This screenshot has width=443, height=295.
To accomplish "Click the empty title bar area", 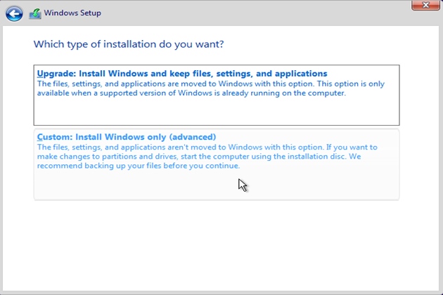I will (246, 13).
